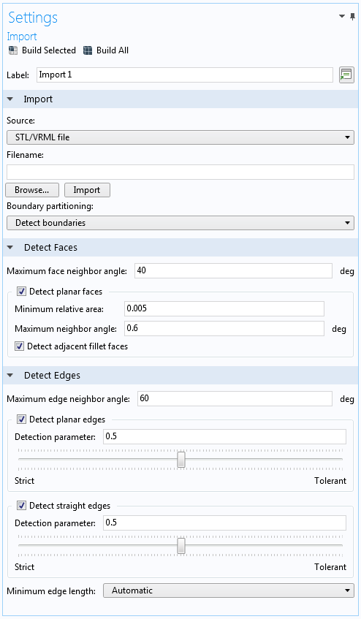The image size is (361, 619).
Task: Toggle Detect planar faces checkbox
Action: click(22, 292)
